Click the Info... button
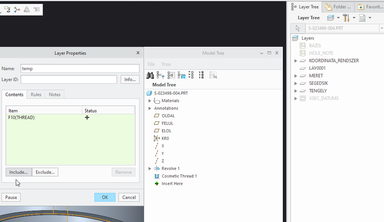 (x=130, y=79)
